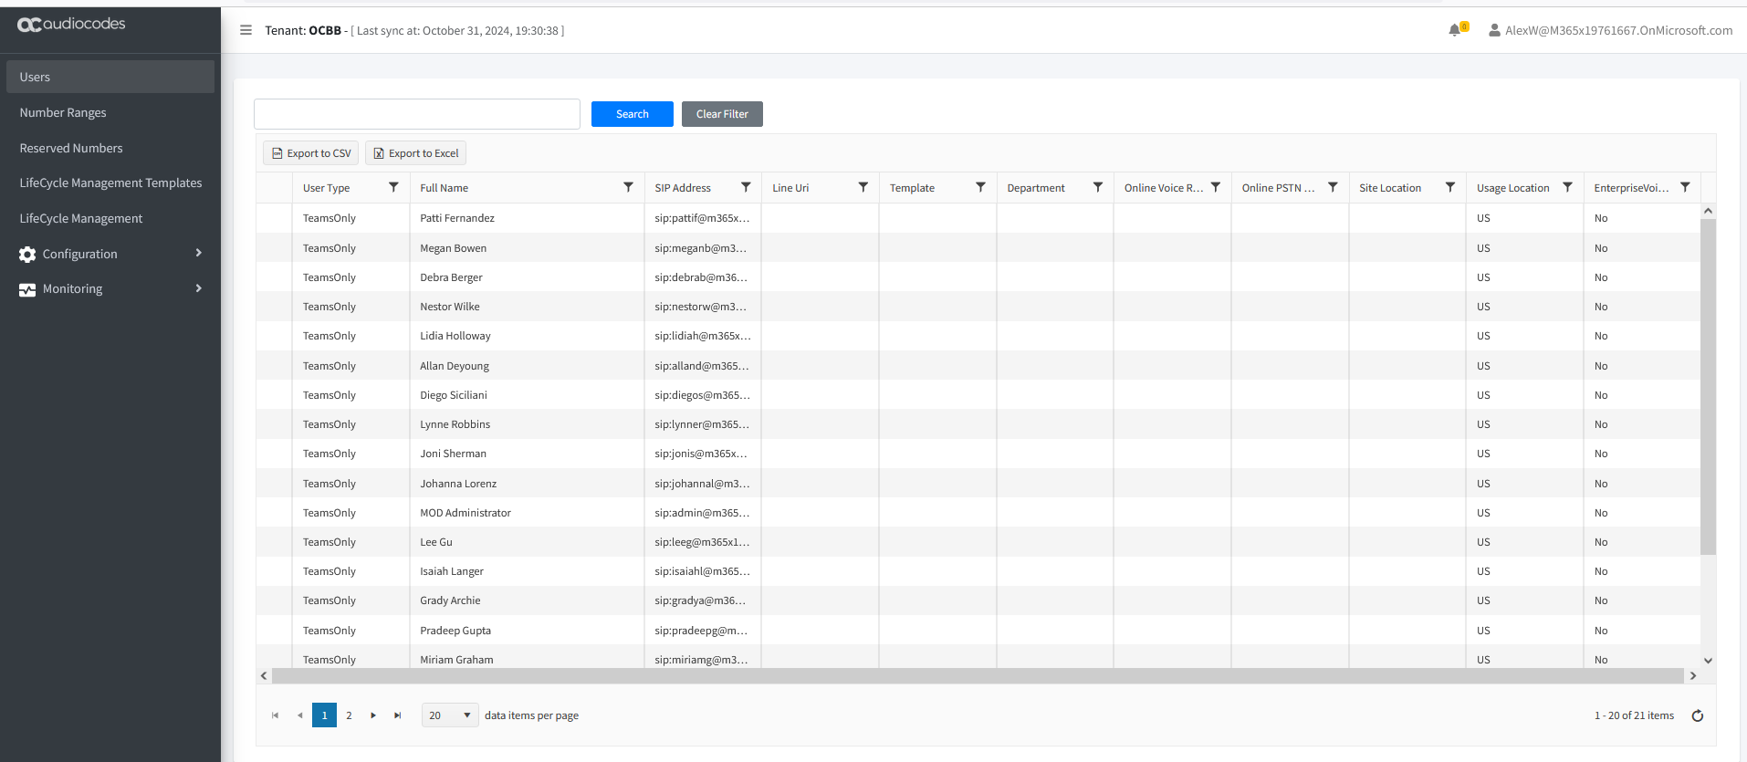Sort by the Usage Location column header
The width and height of the screenshot is (1747, 762).
pos(1513,188)
